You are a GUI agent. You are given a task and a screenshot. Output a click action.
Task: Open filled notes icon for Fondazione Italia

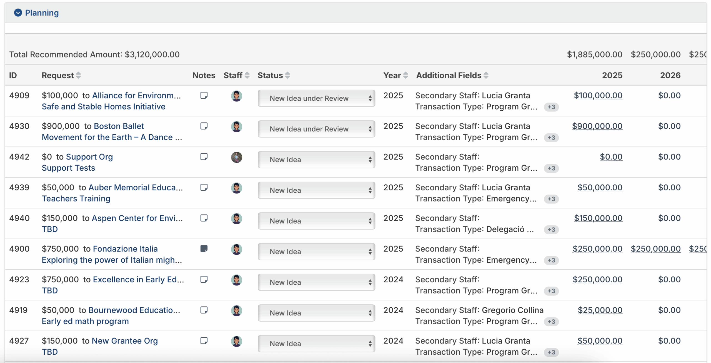pos(204,248)
